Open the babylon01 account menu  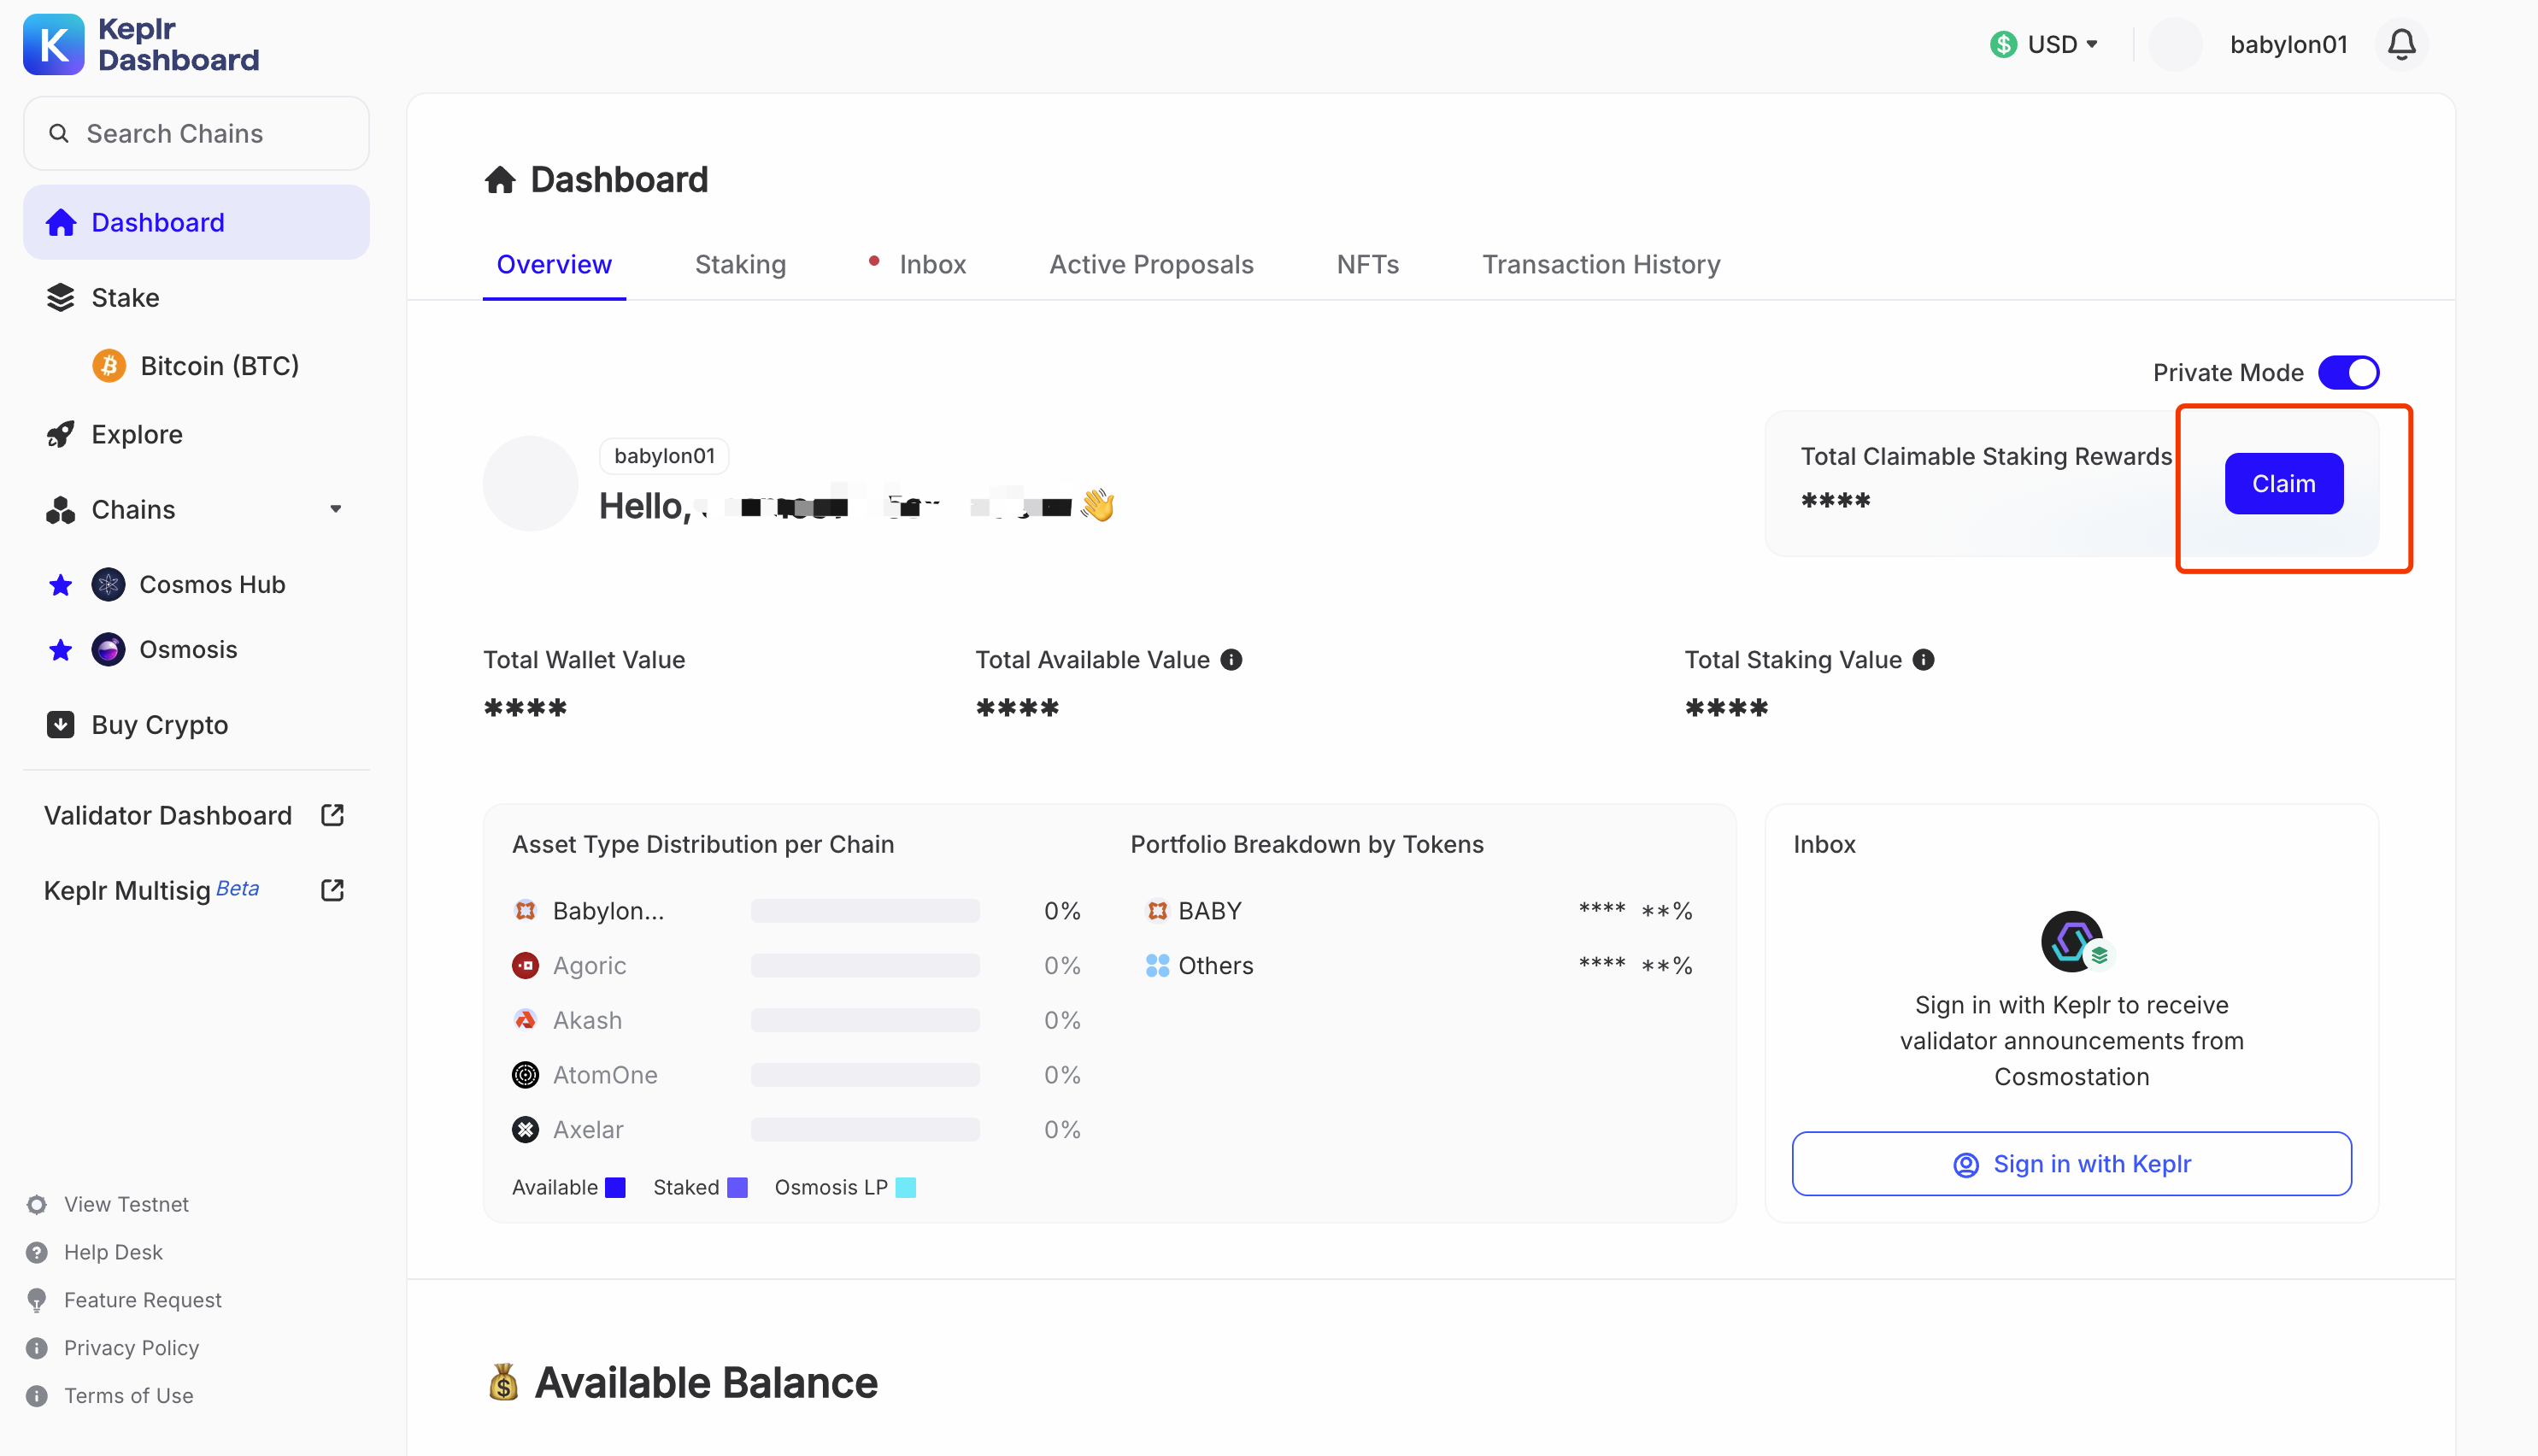click(2289, 43)
